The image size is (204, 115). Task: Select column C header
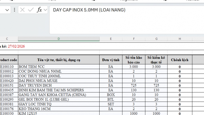(7, 39)
